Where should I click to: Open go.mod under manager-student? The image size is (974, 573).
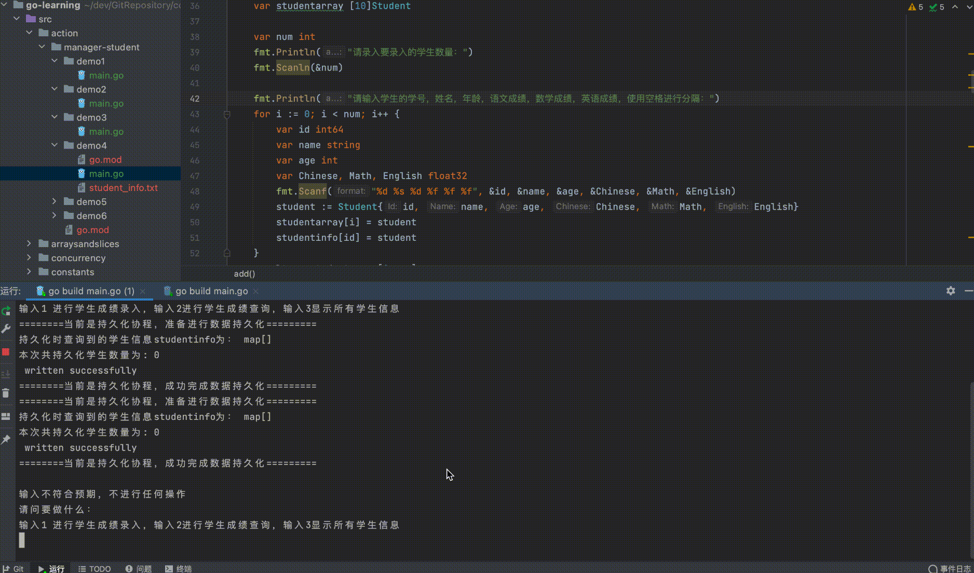[92, 229]
